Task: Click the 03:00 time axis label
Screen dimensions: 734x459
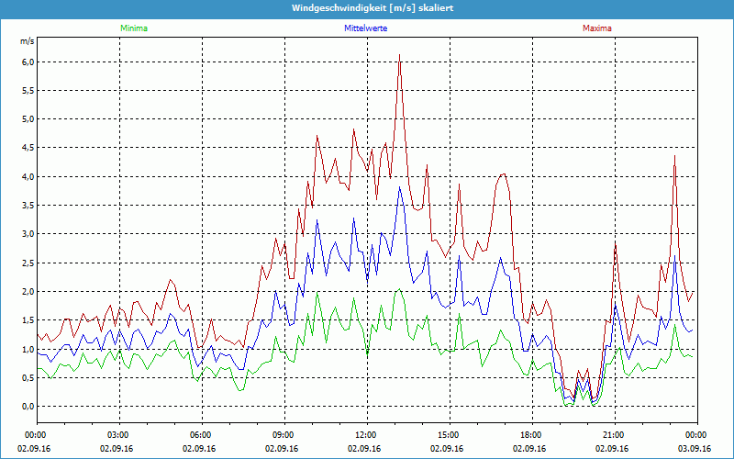Action: [117, 435]
